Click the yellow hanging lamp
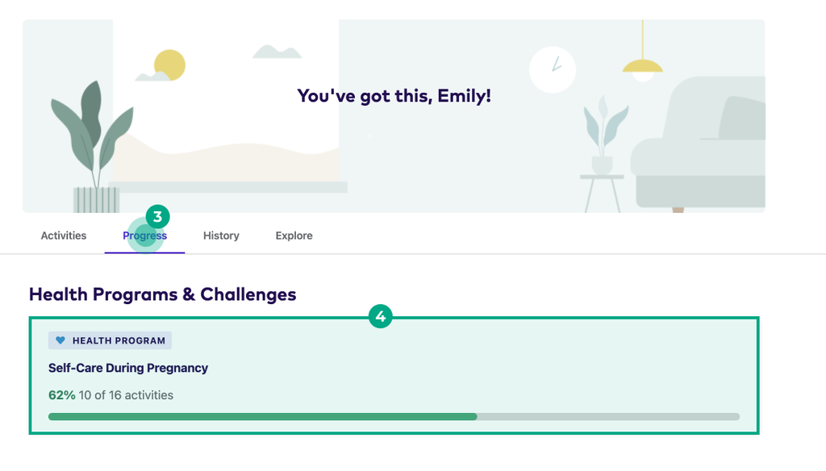826x471 pixels. (642, 66)
